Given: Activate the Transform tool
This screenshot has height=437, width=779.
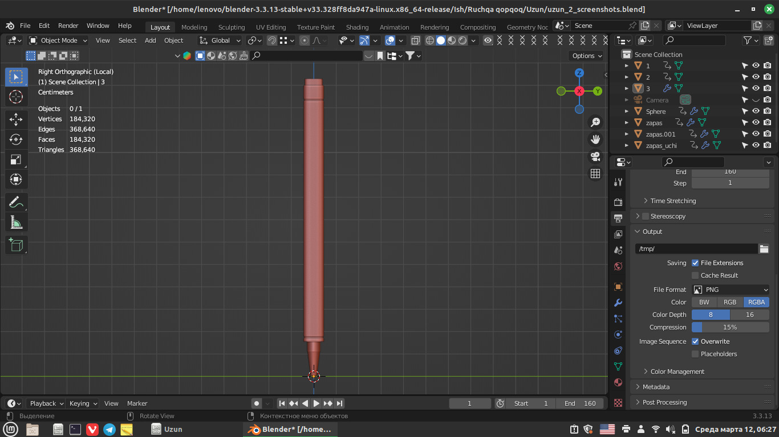Looking at the screenshot, I should tap(16, 179).
